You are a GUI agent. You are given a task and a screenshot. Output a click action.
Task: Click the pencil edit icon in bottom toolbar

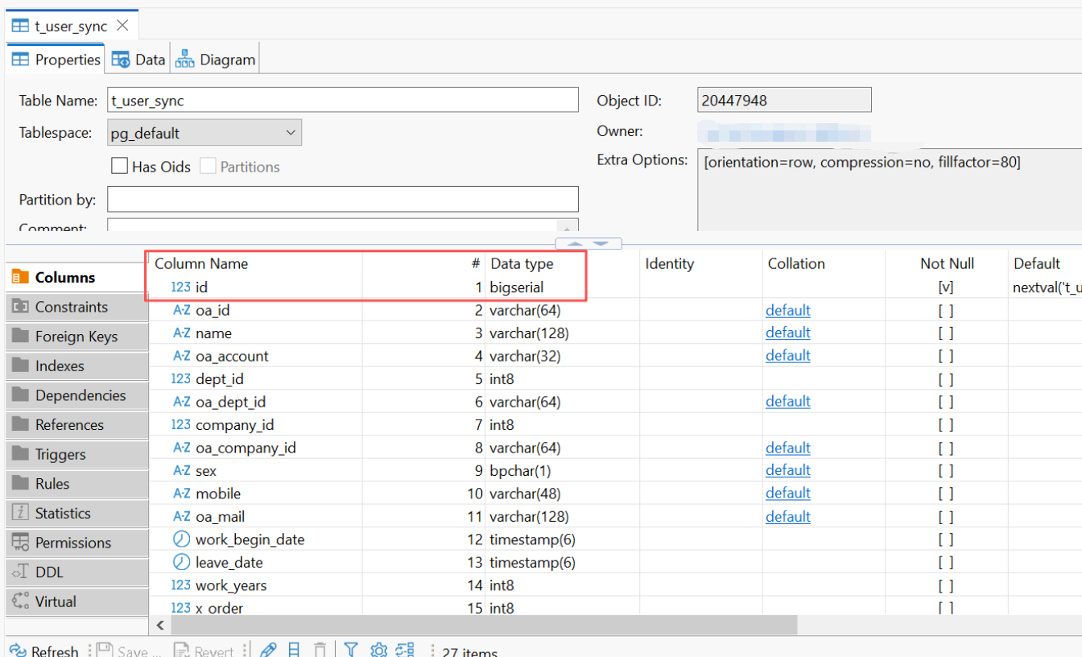pyautogui.click(x=269, y=650)
